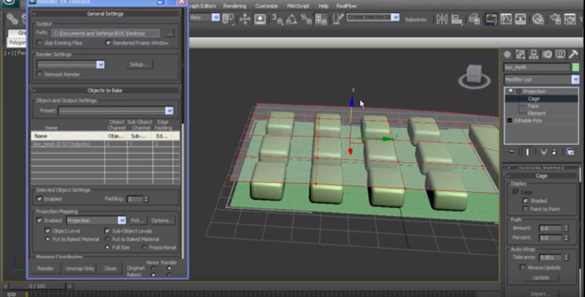585x297 pixels.
Task: Select the Proportional radio button
Action: (x=144, y=247)
